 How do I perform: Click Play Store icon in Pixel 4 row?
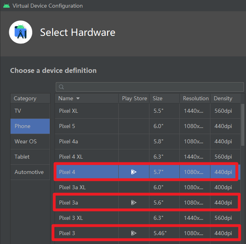[x=134, y=172]
